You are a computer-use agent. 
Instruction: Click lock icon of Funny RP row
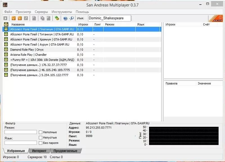click(x=6, y=60)
